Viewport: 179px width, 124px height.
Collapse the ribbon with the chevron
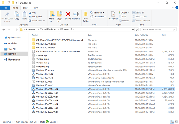coord(173,8)
